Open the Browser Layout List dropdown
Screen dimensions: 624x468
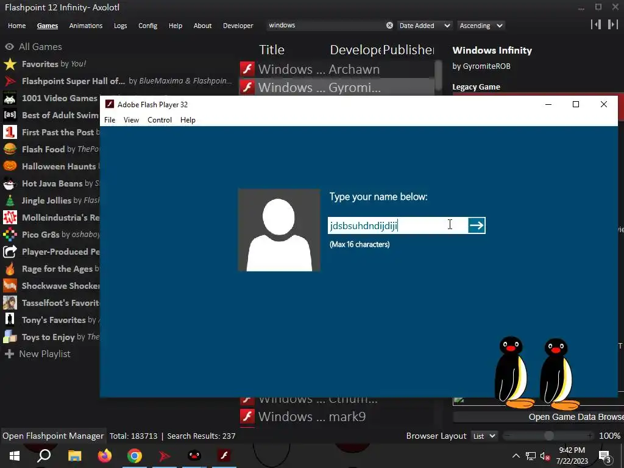pyautogui.click(x=484, y=436)
